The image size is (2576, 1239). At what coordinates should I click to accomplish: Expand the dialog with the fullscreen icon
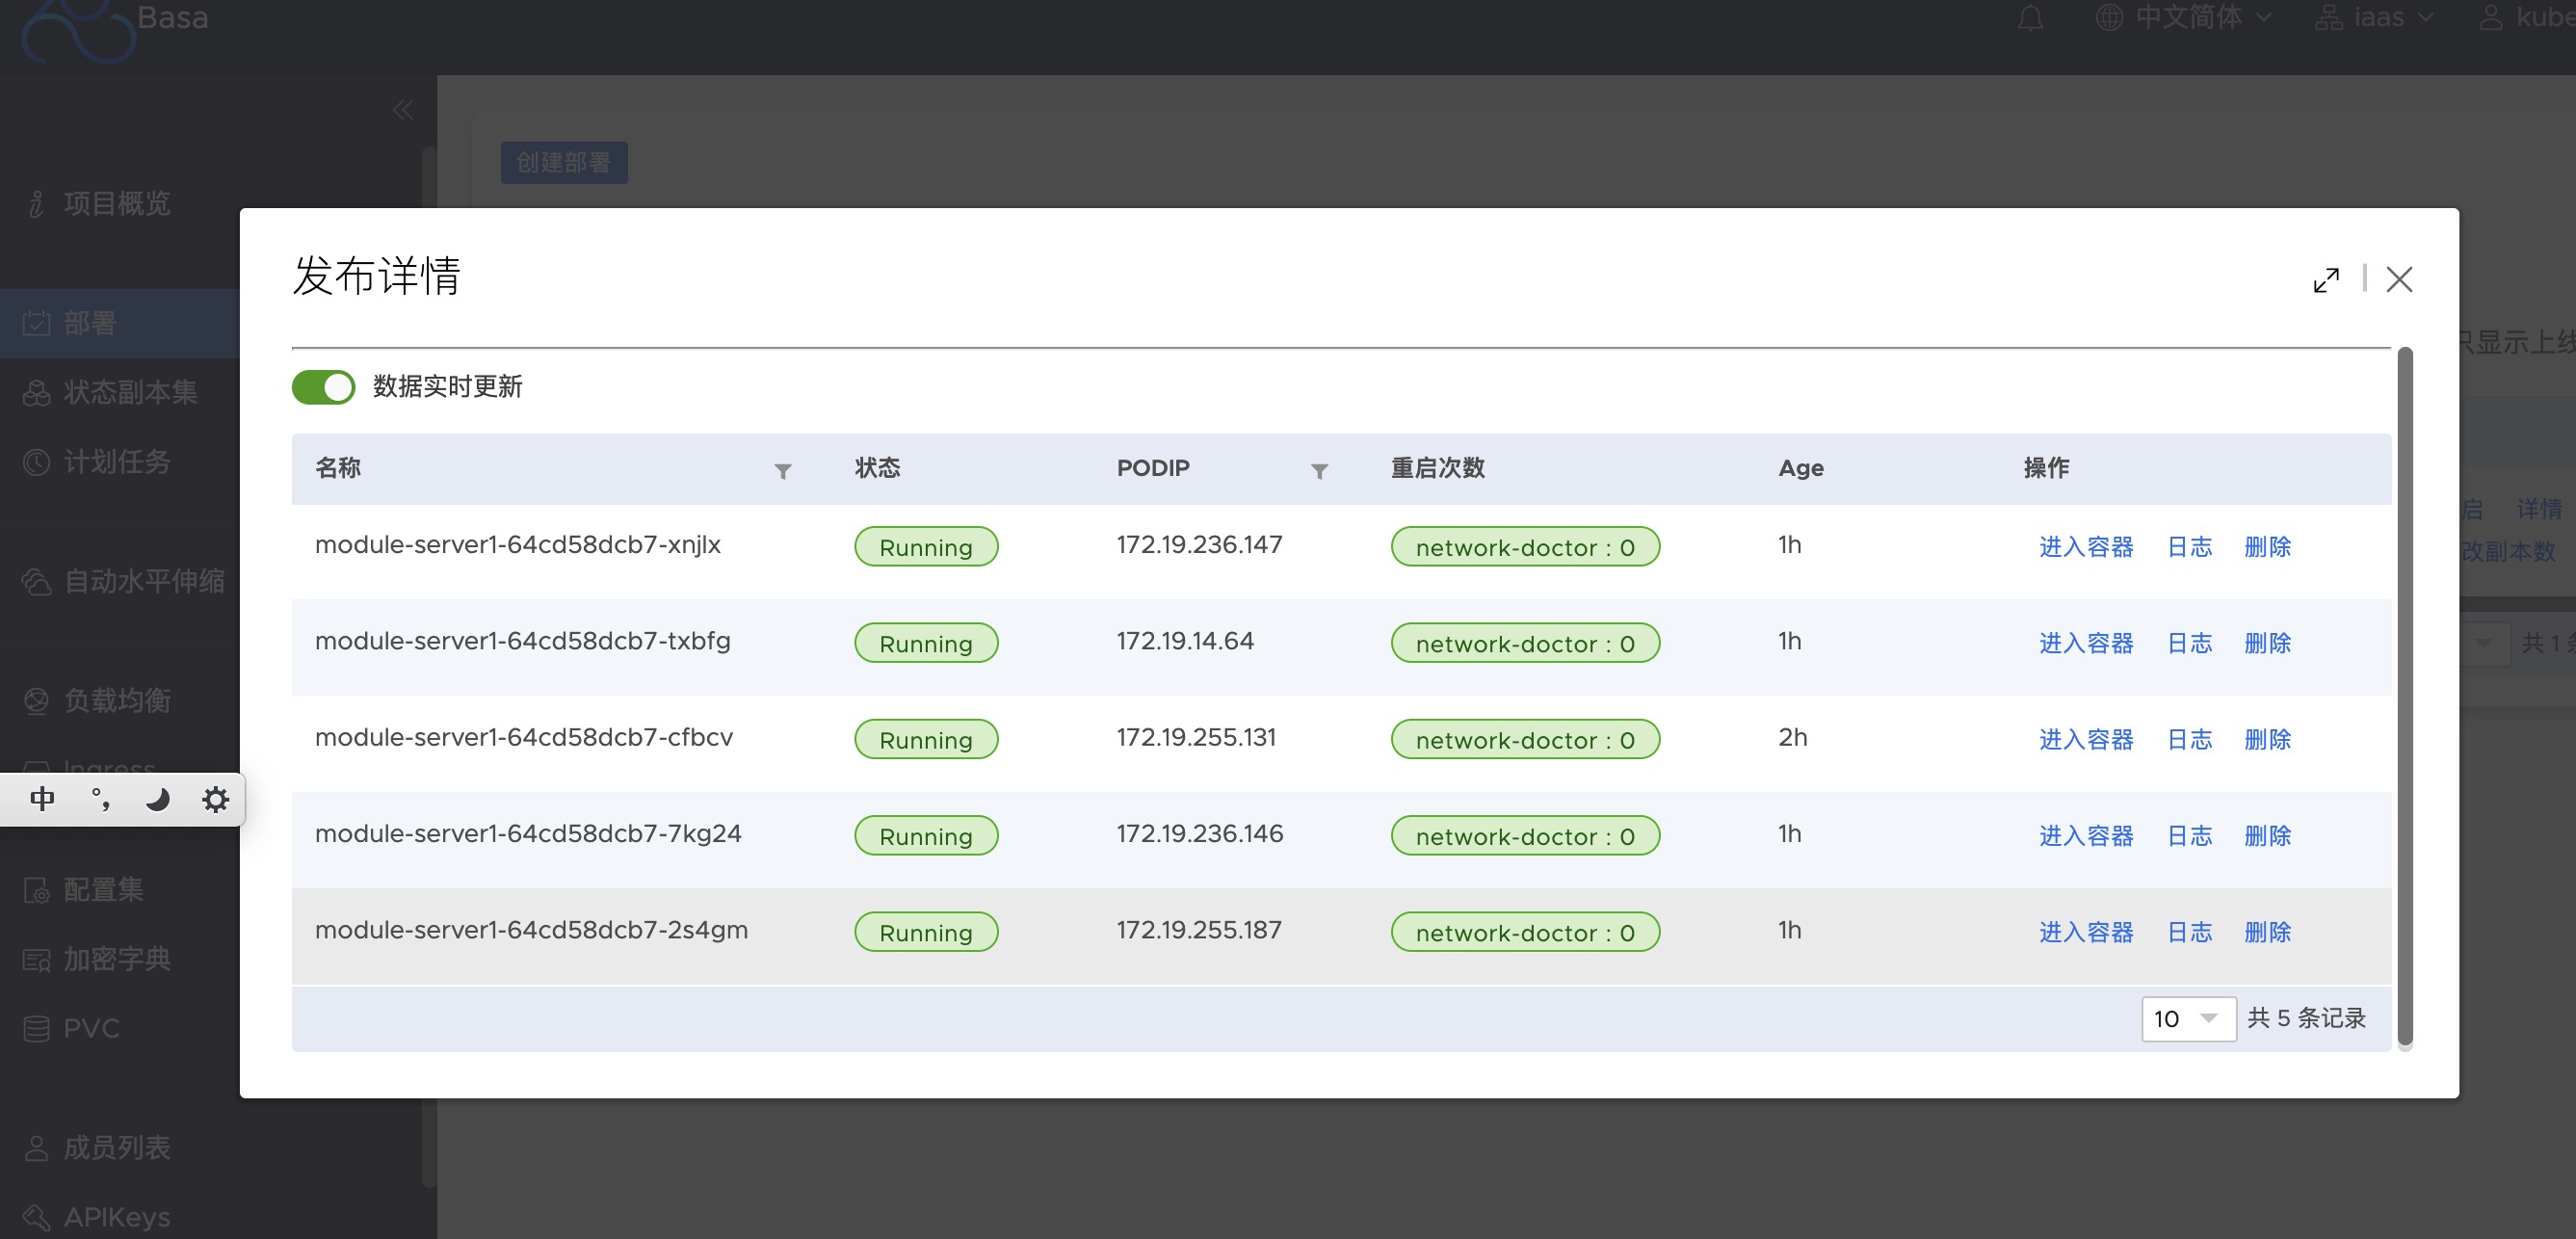click(x=2326, y=280)
